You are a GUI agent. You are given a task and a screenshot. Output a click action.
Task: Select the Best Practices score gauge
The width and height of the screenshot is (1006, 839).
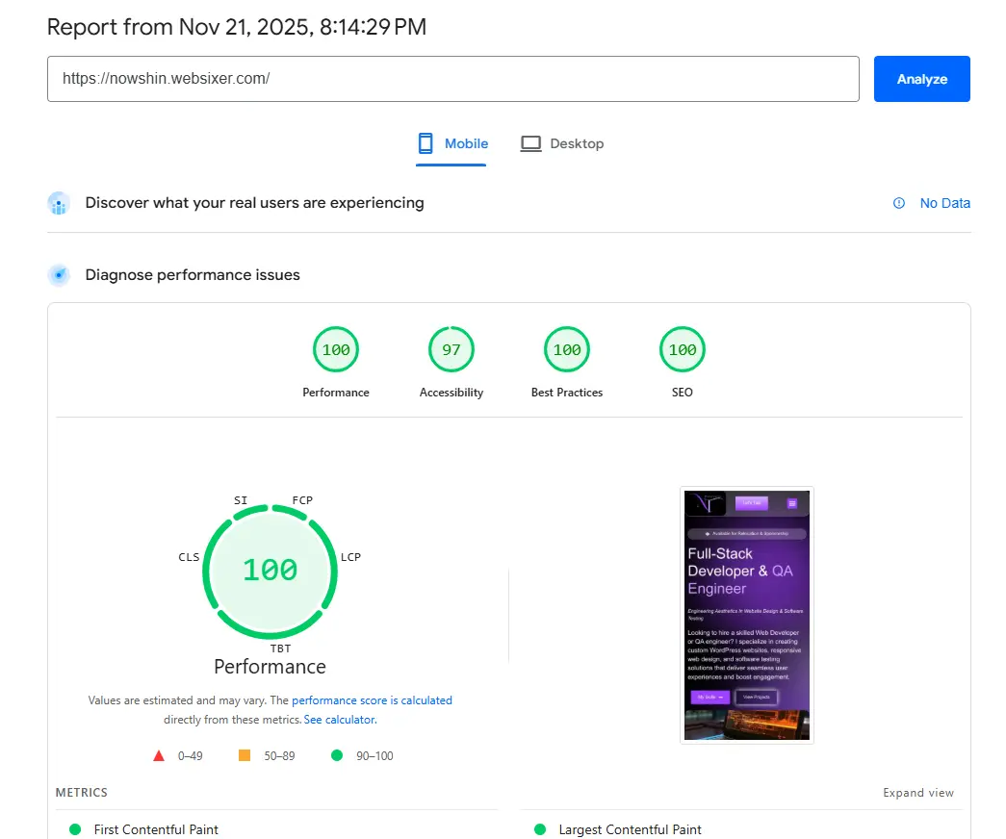(x=567, y=350)
